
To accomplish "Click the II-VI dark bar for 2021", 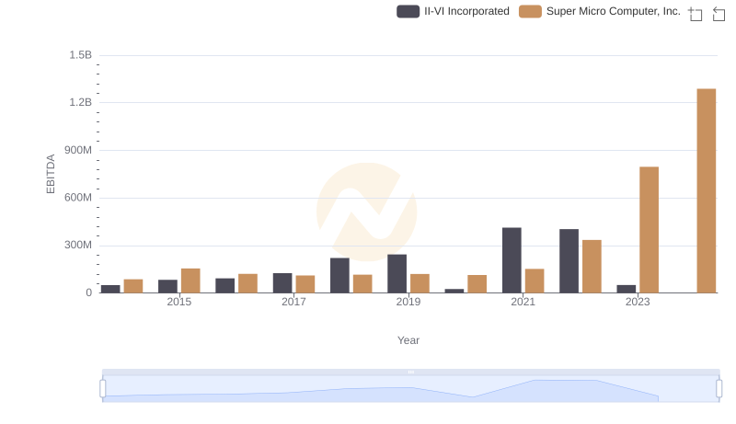I will click(x=512, y=260).
